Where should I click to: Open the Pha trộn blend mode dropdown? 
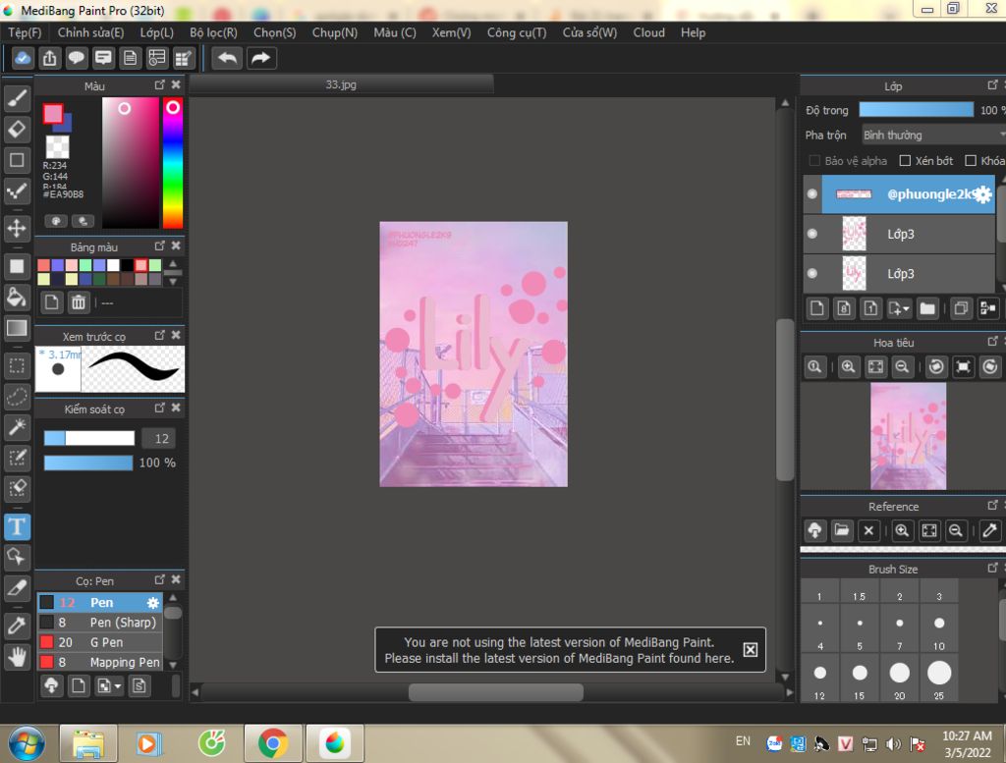click(933, 136)
